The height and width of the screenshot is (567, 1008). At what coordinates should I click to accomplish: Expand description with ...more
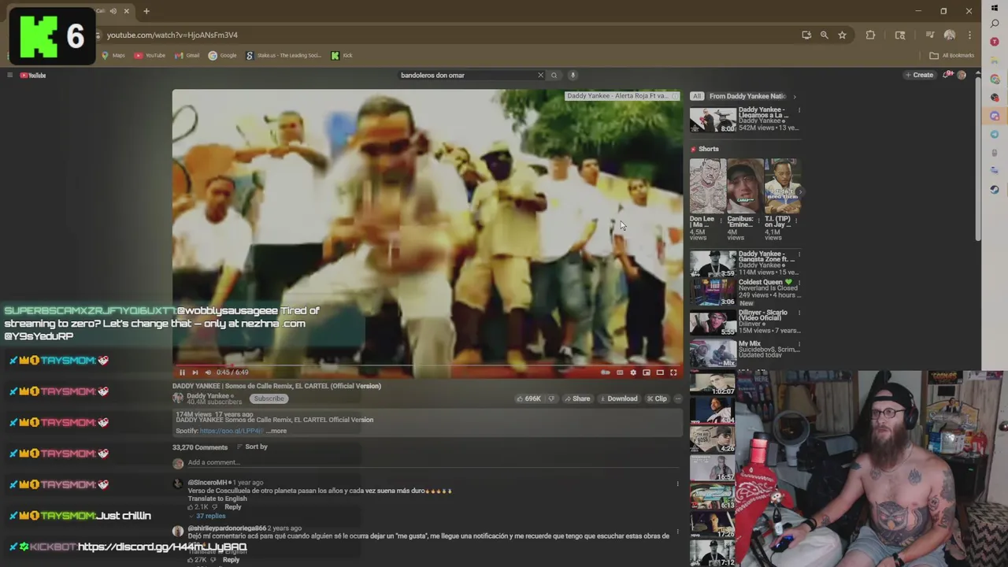275,431
